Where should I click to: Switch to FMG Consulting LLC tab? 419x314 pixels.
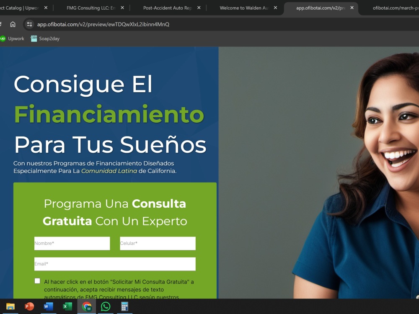click(91, 8)
